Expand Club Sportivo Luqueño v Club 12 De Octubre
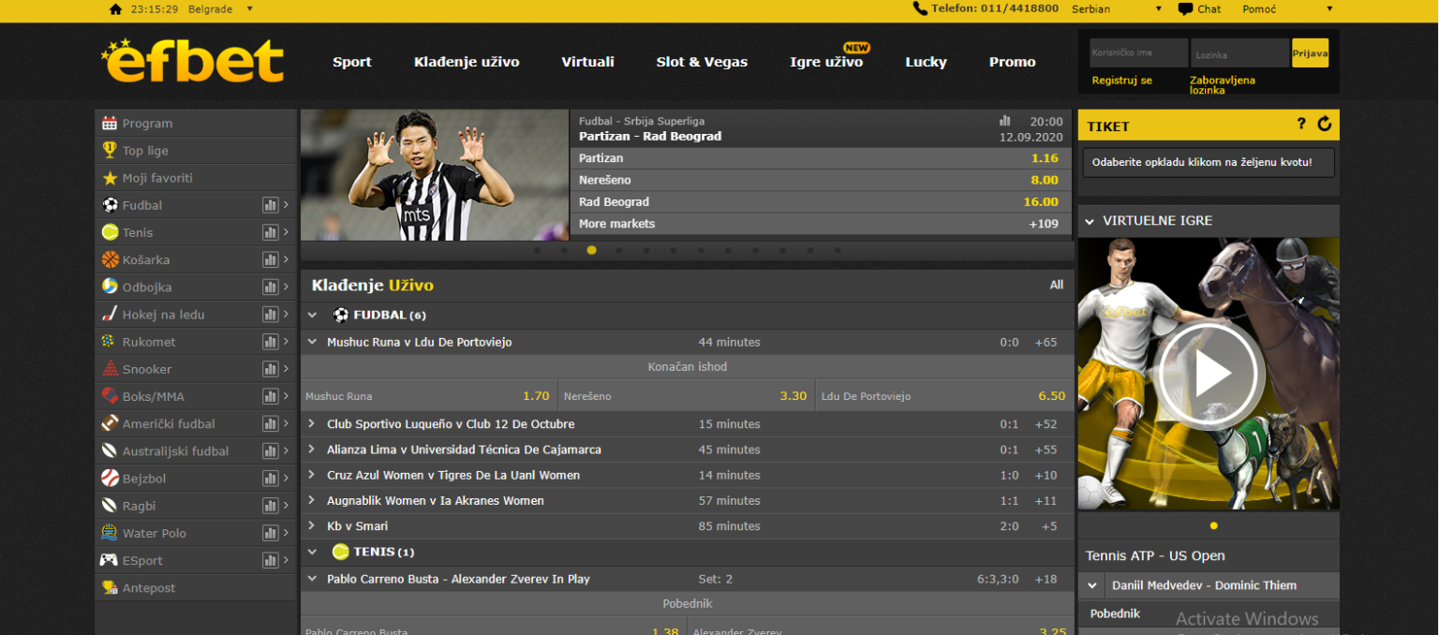The image size is (1439, 635). point(313,423)
